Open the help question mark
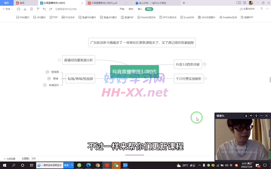271x169 pixels. tap(261, 9)
